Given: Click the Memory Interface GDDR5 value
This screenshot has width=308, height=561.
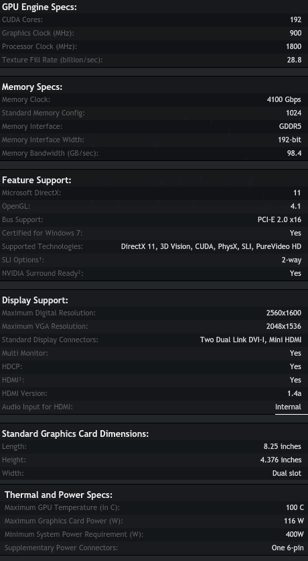Looking at the screenshot, I should click(290, 126).
